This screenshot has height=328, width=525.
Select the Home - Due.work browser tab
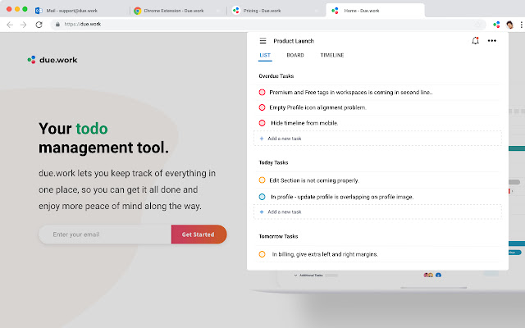pos(375,11)
